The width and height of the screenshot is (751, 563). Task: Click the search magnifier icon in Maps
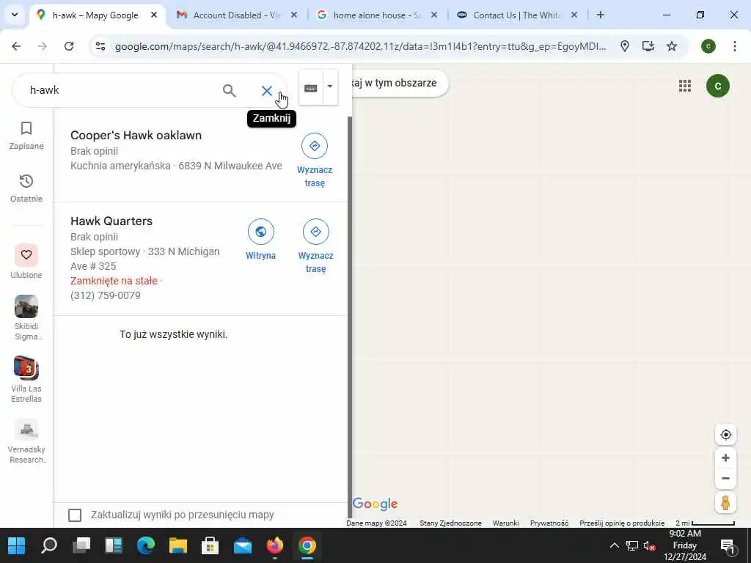tap(229, 90)
